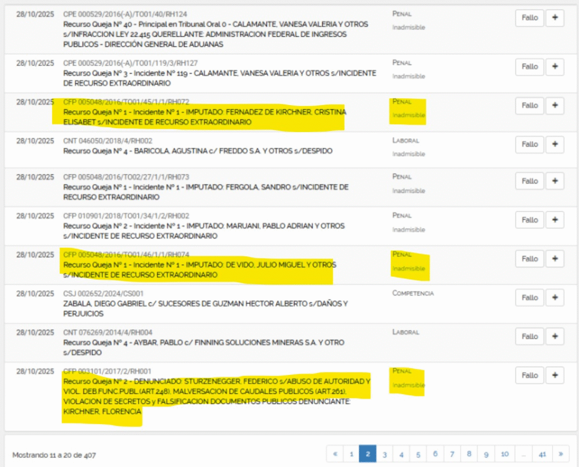Image resolution: width=579 pixels, height=467 pixels.
Task: Jump to last page 41
Action: pos(543,454)
